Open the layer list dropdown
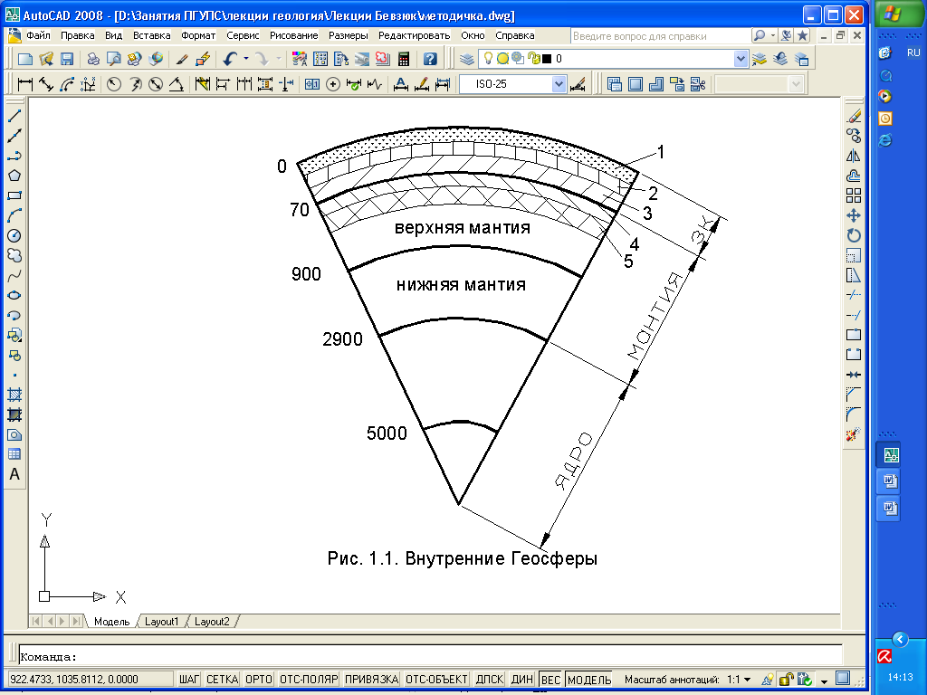The image size is (927, 695). tap(741, 59)
